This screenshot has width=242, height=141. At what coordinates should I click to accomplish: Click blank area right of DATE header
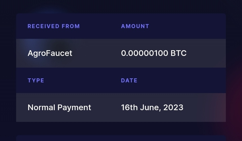[182, 80]
